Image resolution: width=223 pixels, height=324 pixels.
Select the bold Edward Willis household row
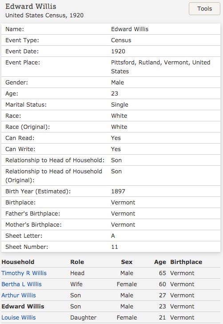pyautogui.click(x=111, y=306)
